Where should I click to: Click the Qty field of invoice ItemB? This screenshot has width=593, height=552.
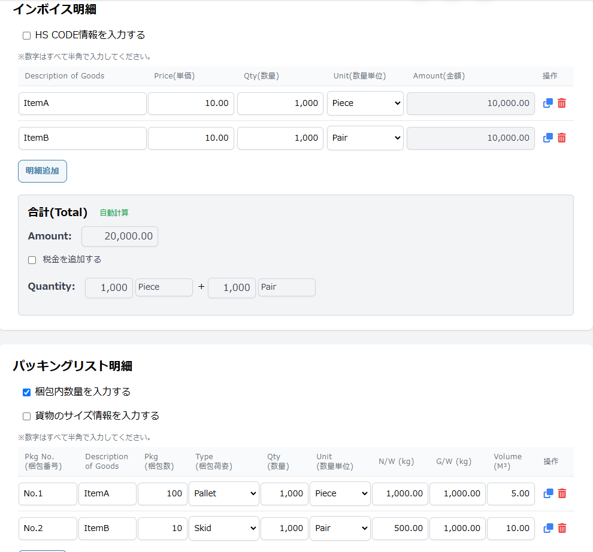click(280, 138)
